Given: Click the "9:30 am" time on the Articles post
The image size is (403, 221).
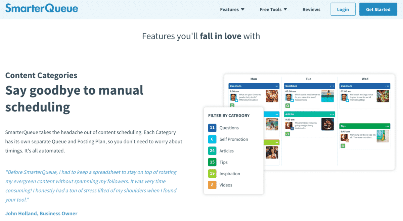Looking at the screenshot, I should [290, 120].
